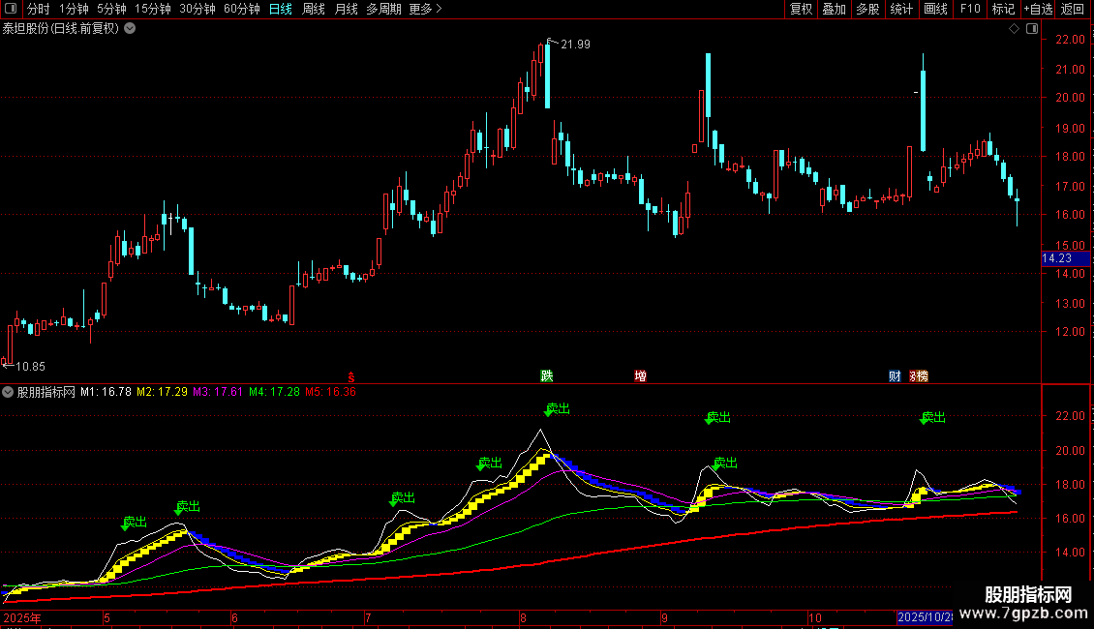Click the 榜 ranking marker icon

pyautogui.click(x=921, y=375)
